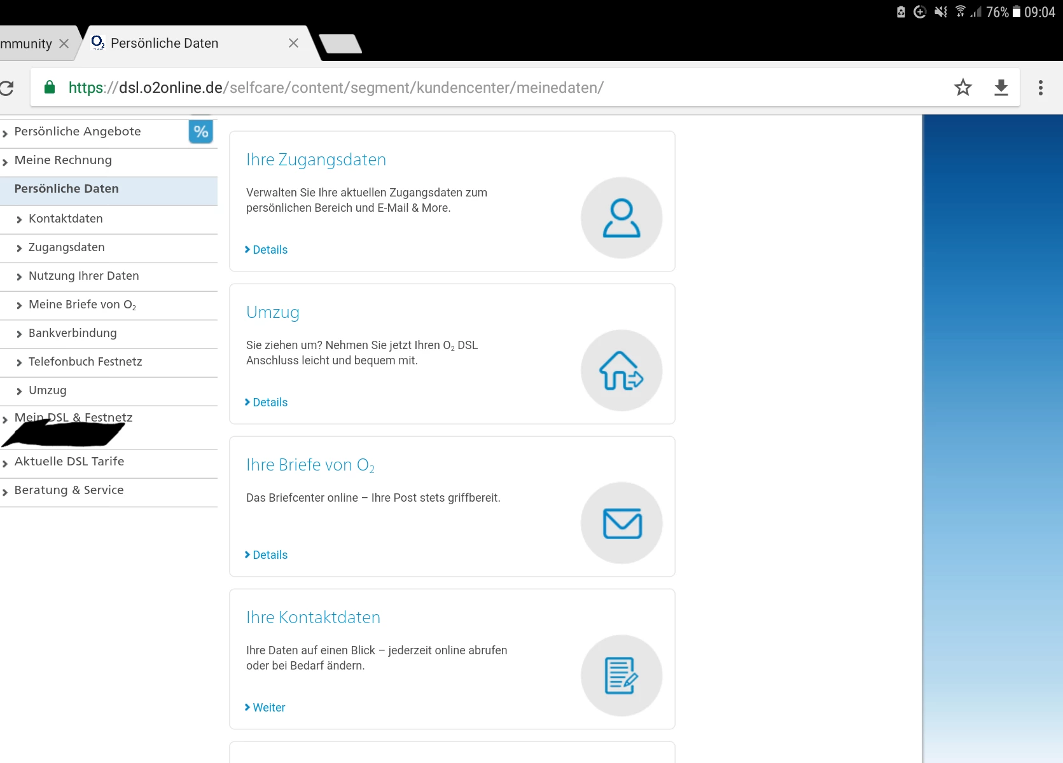
Task: Bookmark this page with the star icon
Action: click(963, 87)
